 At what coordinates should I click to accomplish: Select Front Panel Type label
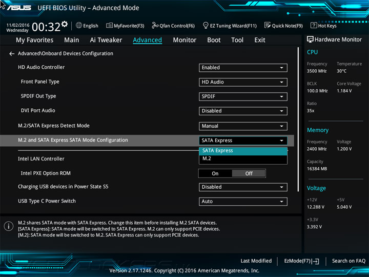40,82
